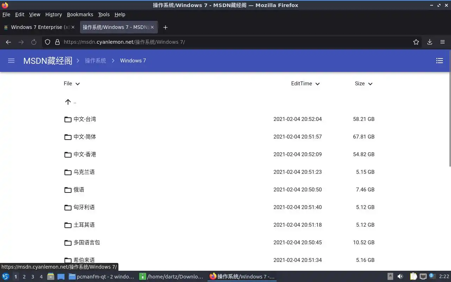Navigate to 操作系统 breadcrumb
Screen dimensions: 451x282
[x=95, y=61]
